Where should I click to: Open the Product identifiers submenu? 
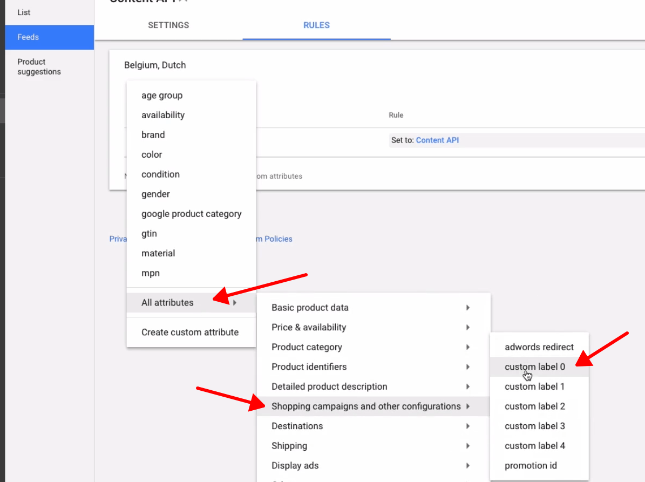pos(309,367)
